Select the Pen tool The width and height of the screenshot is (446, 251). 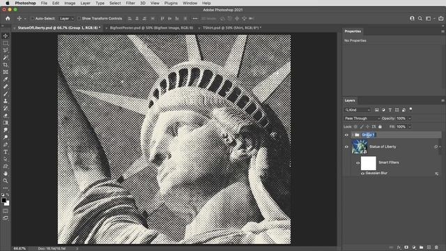[x=6, y=144]
